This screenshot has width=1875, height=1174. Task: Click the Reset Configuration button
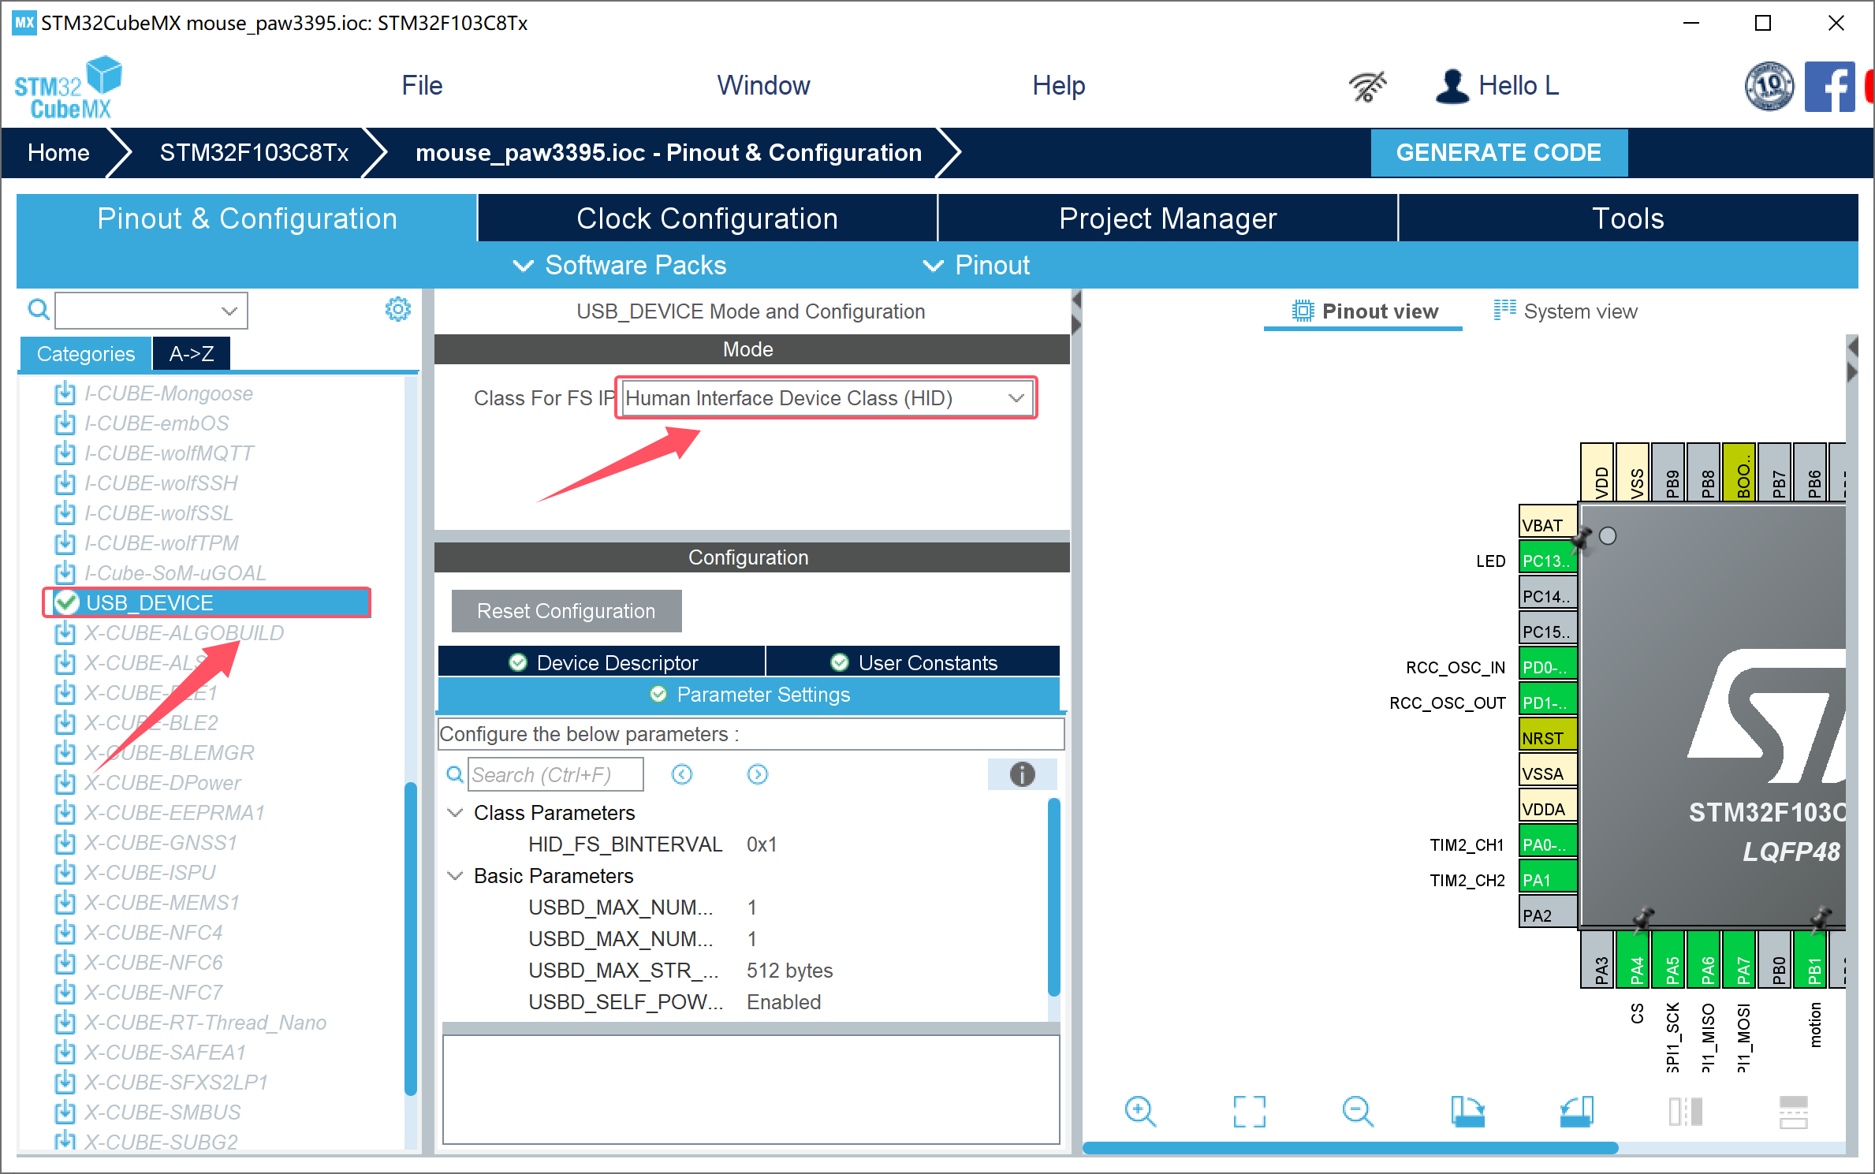click(x=566, y=611)
